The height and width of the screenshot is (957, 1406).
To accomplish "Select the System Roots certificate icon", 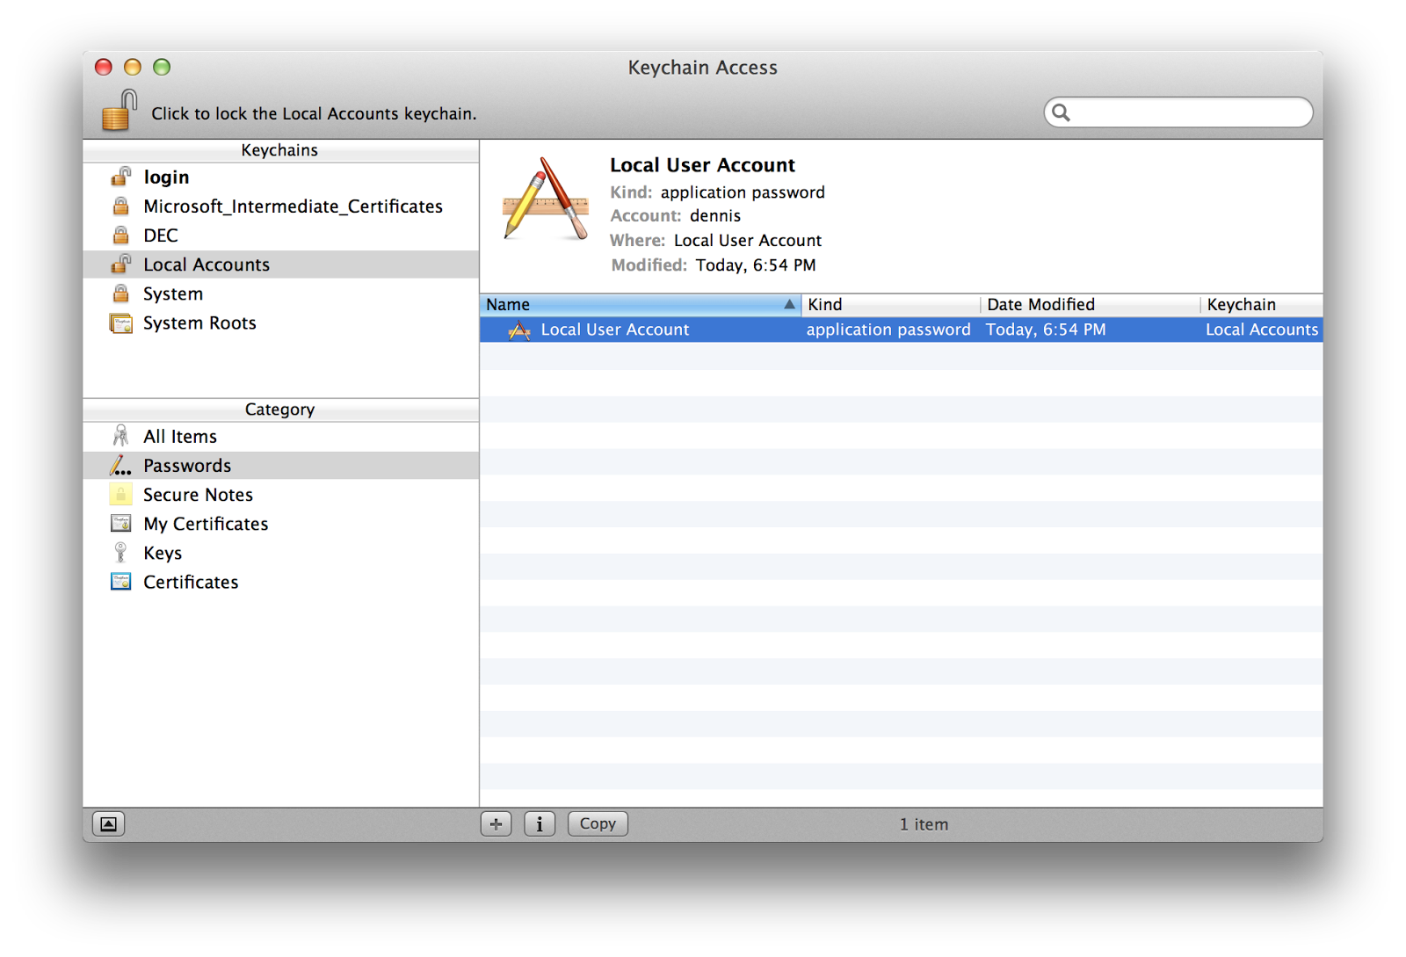I will coord(120,323).
